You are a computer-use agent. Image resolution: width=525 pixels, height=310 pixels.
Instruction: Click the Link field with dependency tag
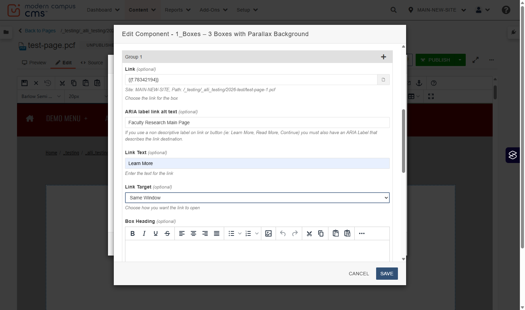(x=251, y=80)
